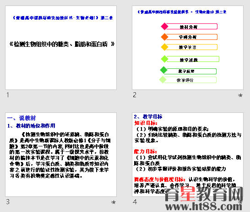
Task: Click the 教学过程 green bar
Action: [193, 59]
